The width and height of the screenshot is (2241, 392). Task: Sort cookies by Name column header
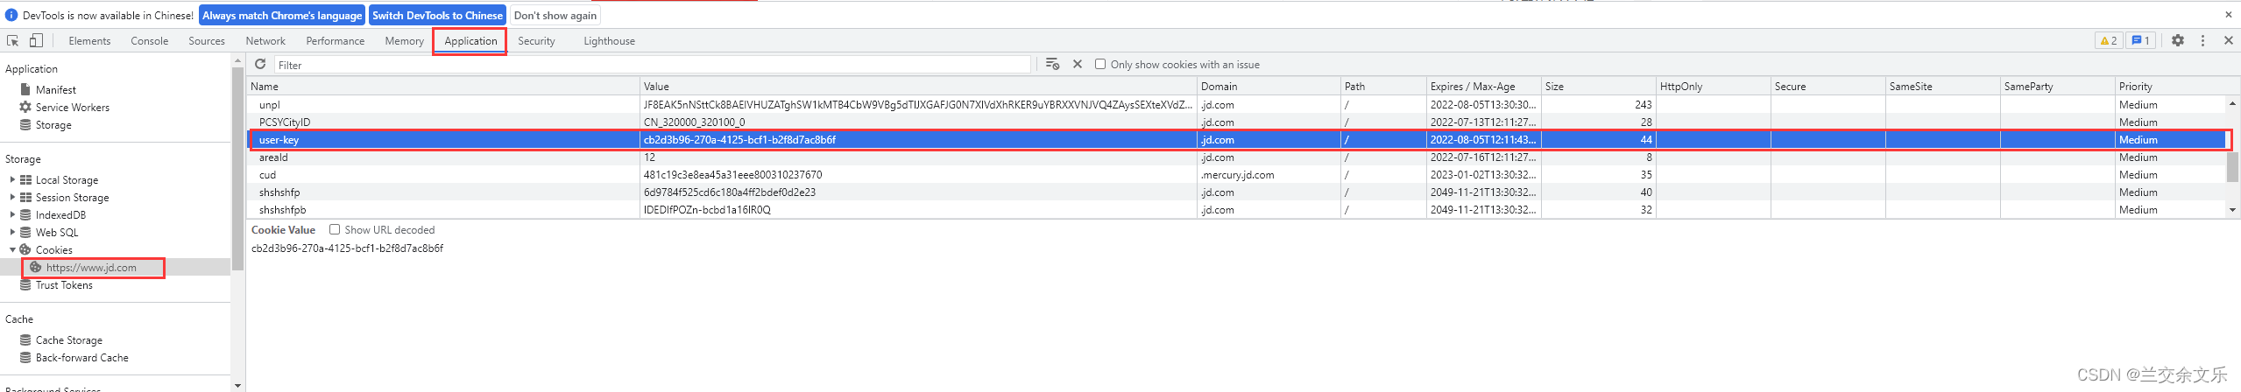443,86
